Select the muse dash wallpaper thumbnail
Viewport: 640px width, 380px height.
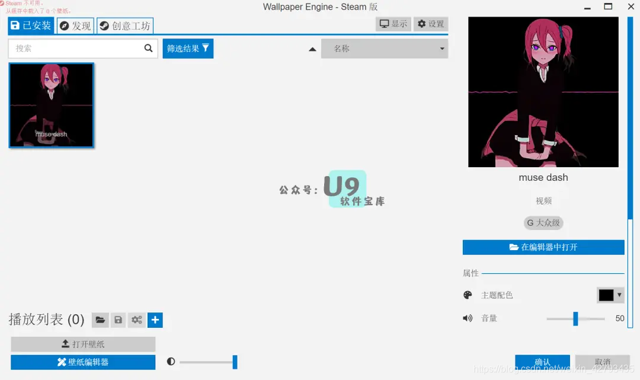[52, 106]
